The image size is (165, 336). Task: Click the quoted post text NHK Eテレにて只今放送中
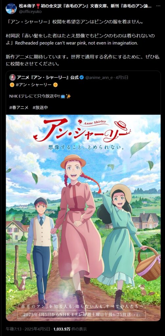point(35,96)
